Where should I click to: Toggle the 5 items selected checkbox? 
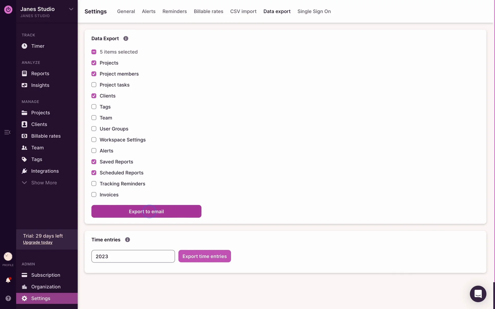[94, 52]
